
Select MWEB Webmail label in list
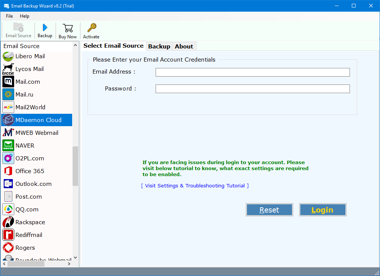pos(37,133)
